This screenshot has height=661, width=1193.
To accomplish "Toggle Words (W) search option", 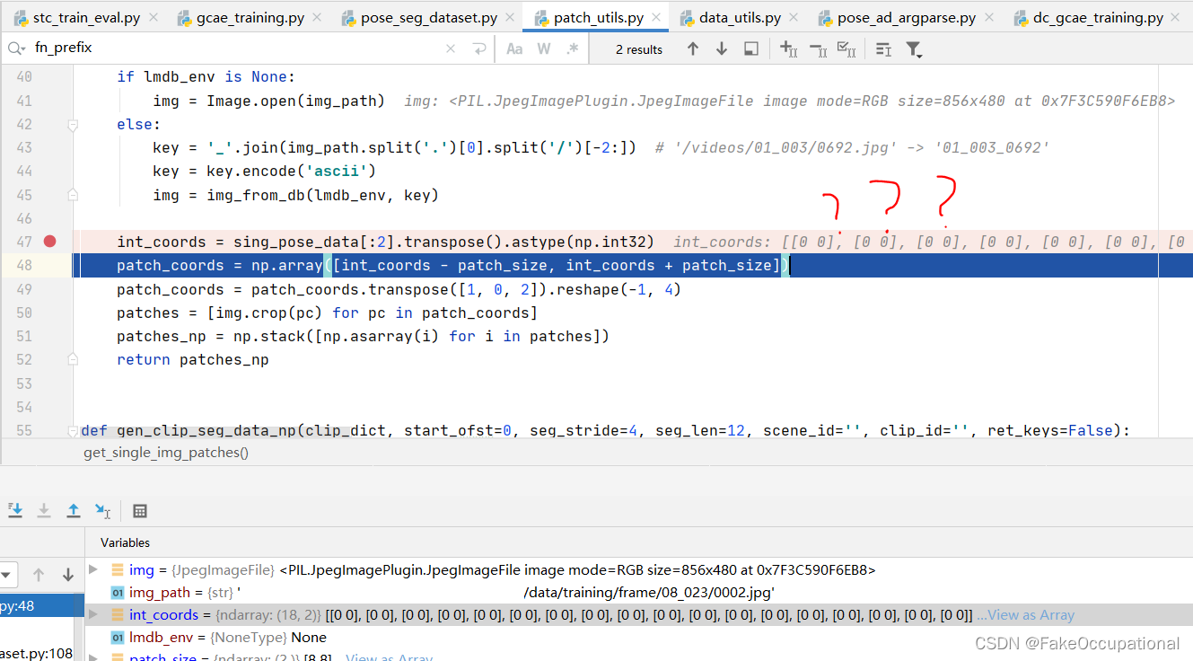I will click(x=544, y=49).
